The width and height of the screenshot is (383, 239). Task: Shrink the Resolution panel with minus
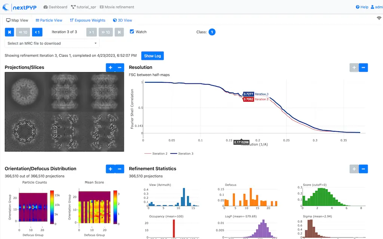click(363, 68)
